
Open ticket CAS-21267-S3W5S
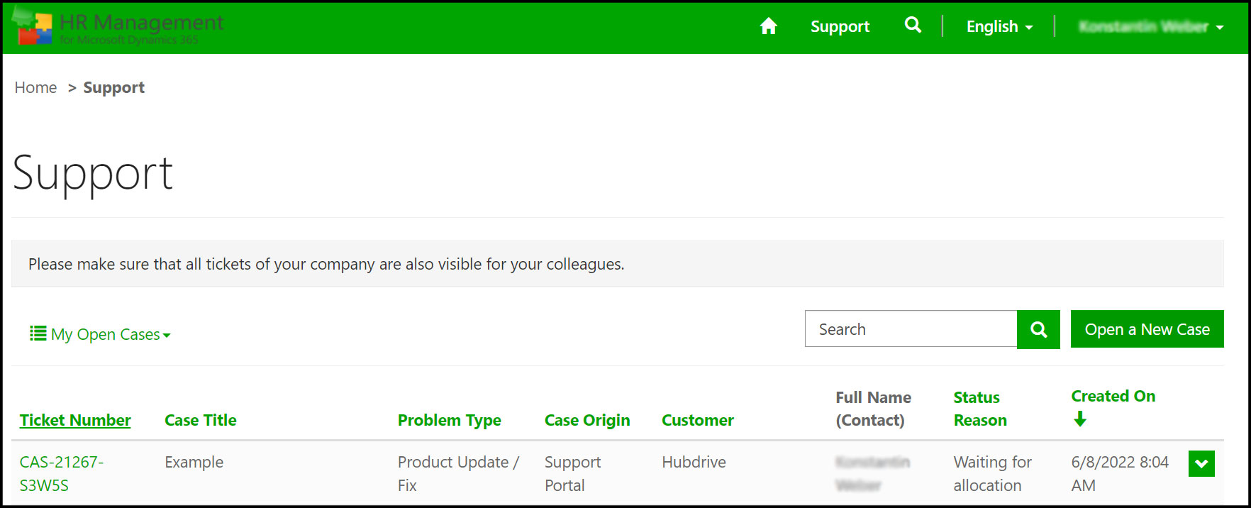point(61,473)
